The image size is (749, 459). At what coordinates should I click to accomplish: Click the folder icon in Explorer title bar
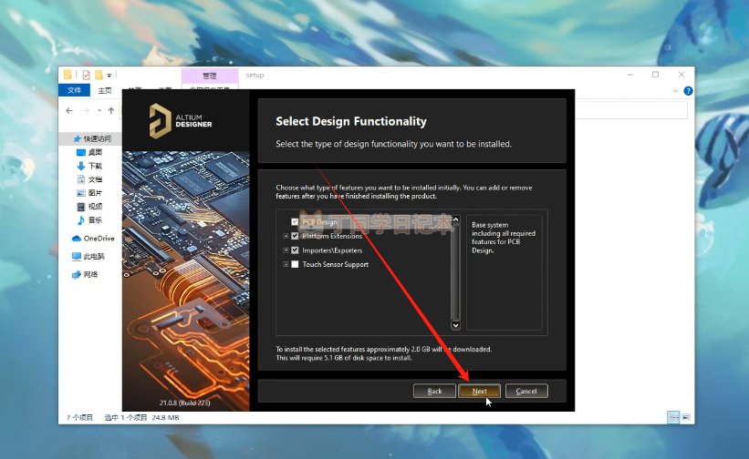[68, 75]
